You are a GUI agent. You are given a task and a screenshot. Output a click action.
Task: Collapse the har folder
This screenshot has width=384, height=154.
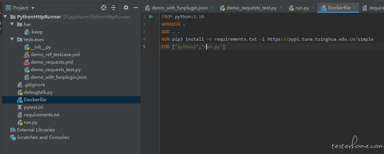[x=12, y=24]
